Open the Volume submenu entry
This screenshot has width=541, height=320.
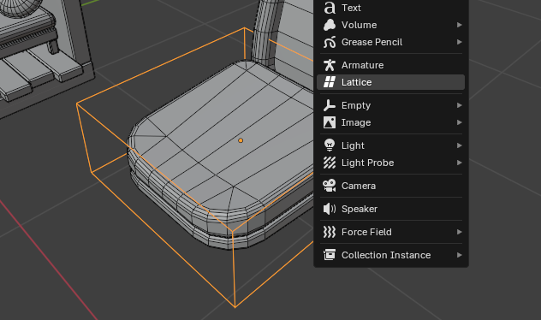390,25
